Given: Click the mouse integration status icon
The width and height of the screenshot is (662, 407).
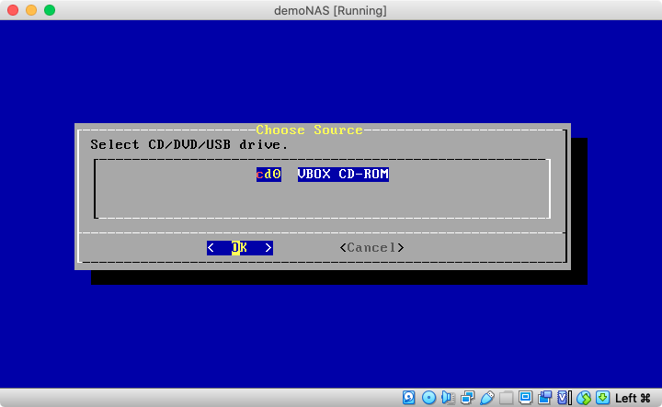Looking at the screenshot, I should pyautogui.click(x=584, y=397).
